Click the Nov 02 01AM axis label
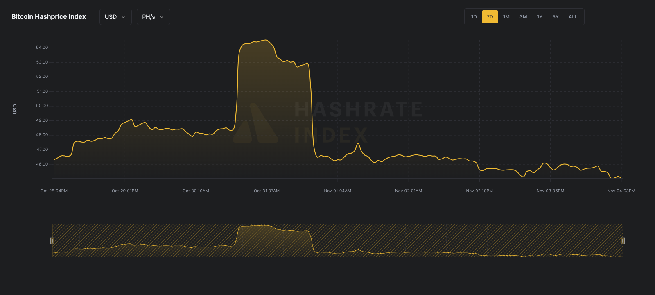655x295 pixels. click(409, 191)
